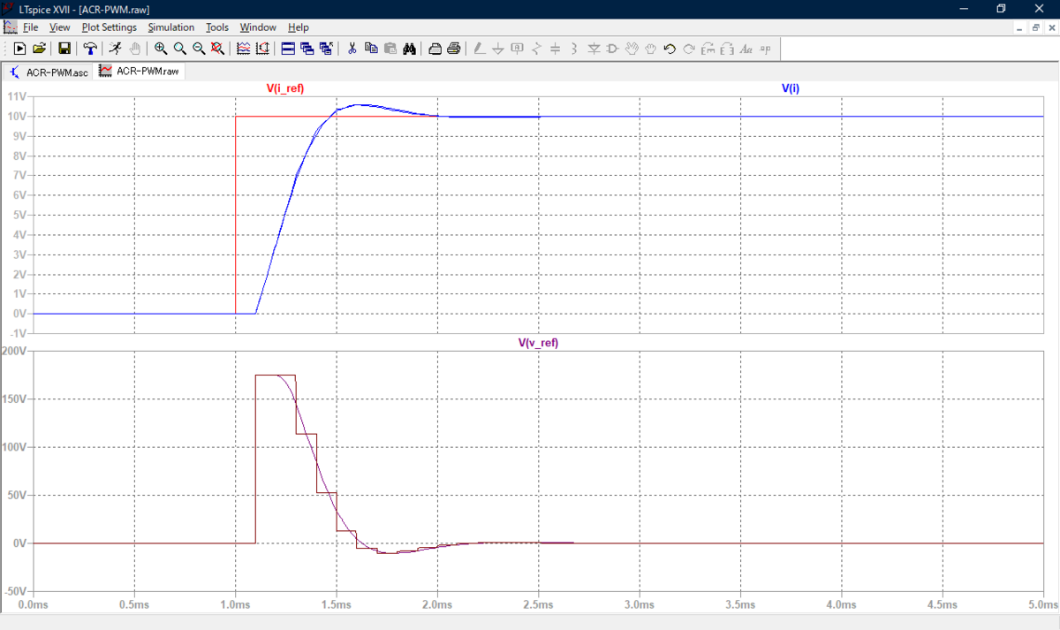Click the print setup icon
Viewport: 1060px width, 630px height.
point(435,49)
